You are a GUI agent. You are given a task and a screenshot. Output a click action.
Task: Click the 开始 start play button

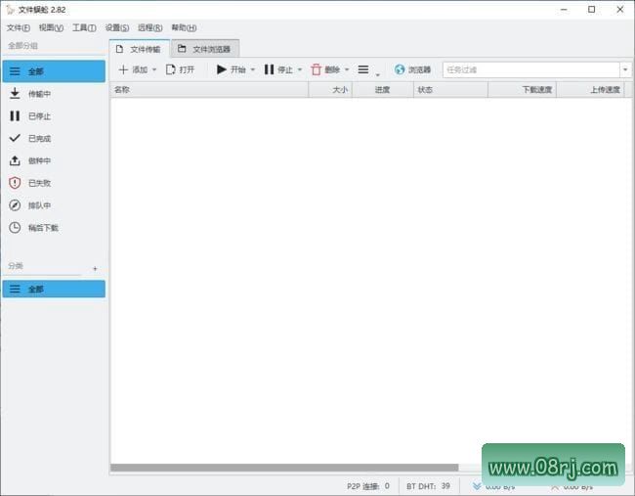pos(232,69)
